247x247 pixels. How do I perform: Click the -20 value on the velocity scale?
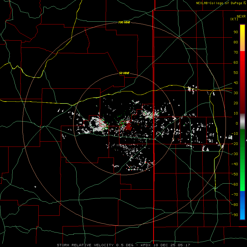tap(235, 144)
